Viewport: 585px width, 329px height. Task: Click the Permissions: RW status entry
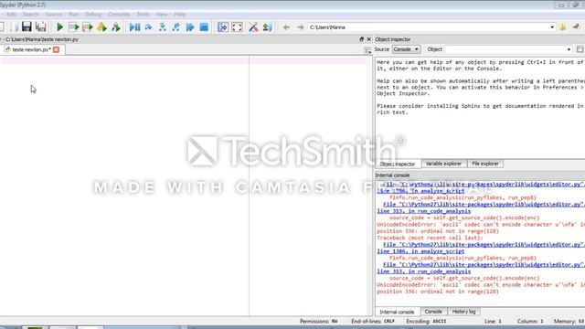319,321
